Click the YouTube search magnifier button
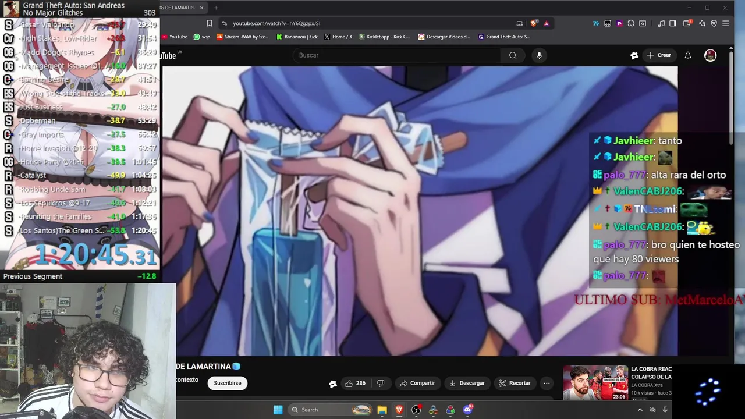 (513, 55)
